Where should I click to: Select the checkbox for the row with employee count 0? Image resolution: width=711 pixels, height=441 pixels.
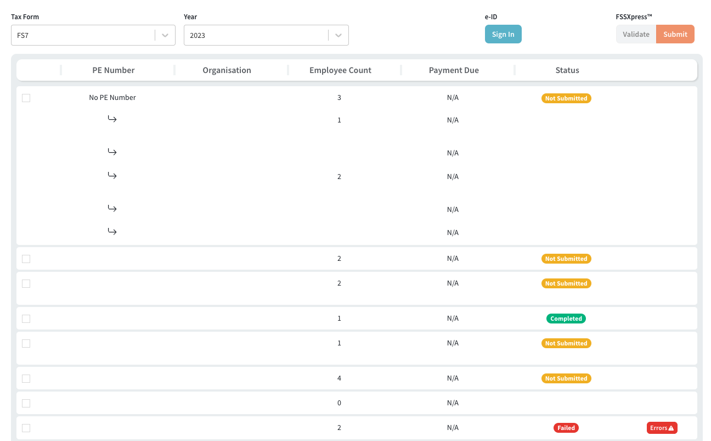(x=26, y=403)
